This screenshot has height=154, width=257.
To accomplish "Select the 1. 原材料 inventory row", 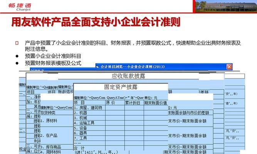I will [56, 121].
